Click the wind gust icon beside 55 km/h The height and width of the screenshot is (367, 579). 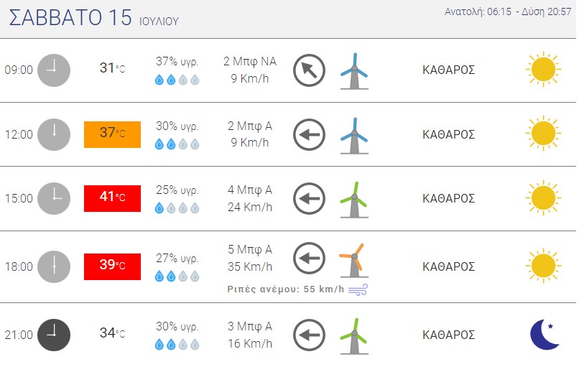click(x=358, y=290)
